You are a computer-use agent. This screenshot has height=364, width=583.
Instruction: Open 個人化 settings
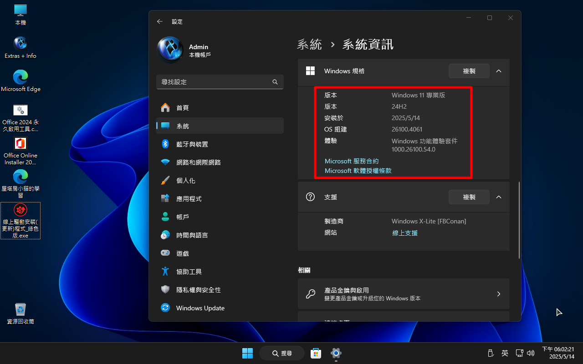tap(220, 181)
